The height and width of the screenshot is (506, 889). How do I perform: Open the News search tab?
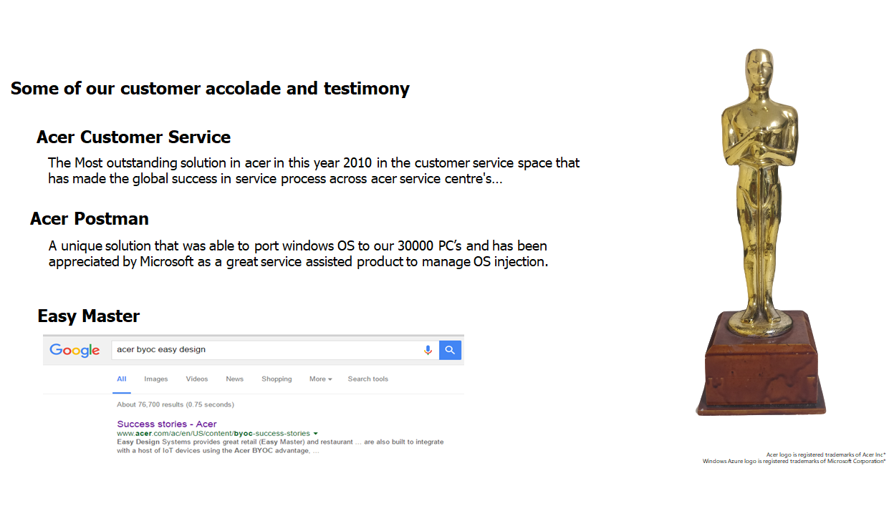coord(235,379)
